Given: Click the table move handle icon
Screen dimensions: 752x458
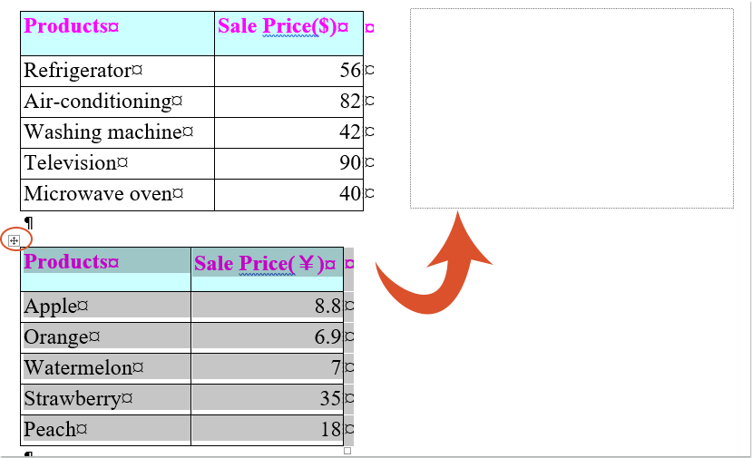Looking at the screenshot, I should pyautogui.click(x=14, y=240).
